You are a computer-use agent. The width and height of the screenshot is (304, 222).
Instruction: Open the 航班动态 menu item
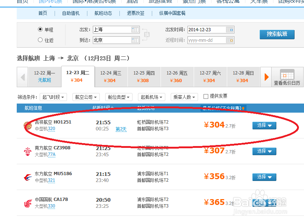(x=103, y=13)
